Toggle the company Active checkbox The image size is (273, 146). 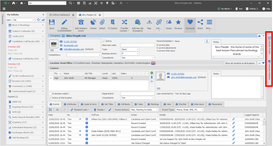click(104, 41)
